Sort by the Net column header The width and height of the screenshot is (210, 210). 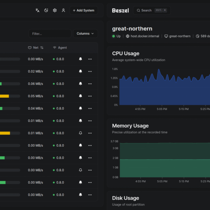pos(36,48)
